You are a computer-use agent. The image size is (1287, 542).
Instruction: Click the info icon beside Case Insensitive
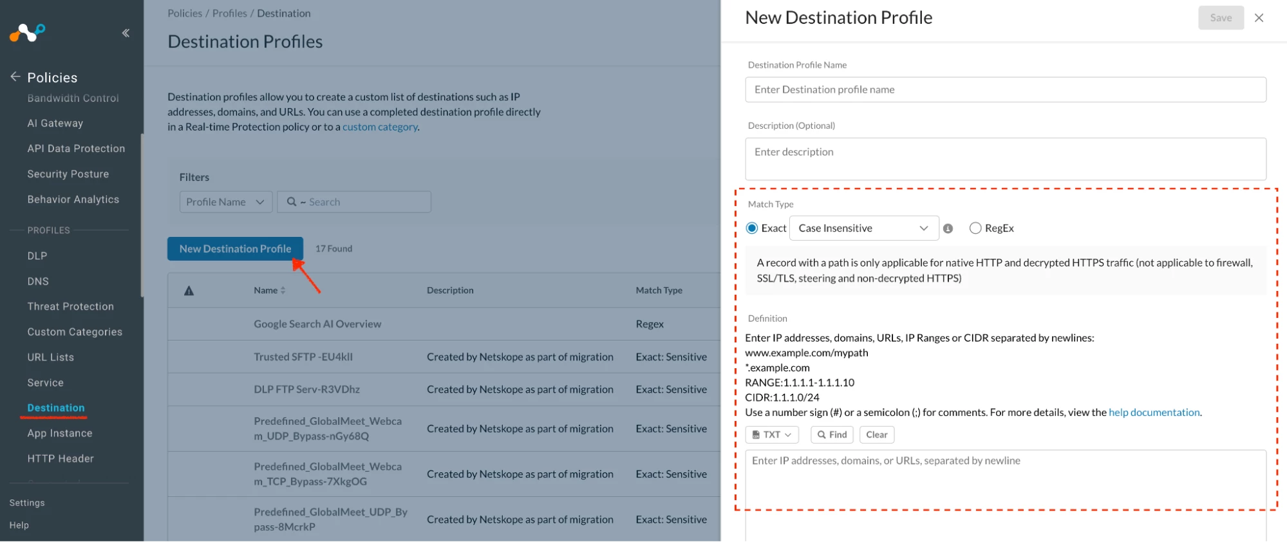click(948, 229)
